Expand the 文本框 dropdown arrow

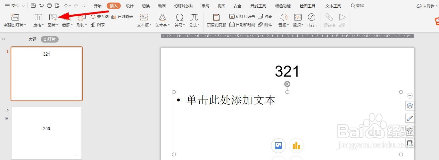click(x=150, y=25)
